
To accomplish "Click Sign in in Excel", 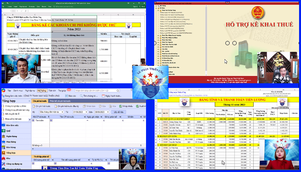I will pyautogui.click(x=135, y=7).
